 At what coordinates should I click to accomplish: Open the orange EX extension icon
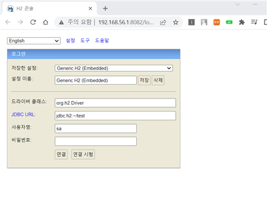pyautogui.click(x=217, y=22)
